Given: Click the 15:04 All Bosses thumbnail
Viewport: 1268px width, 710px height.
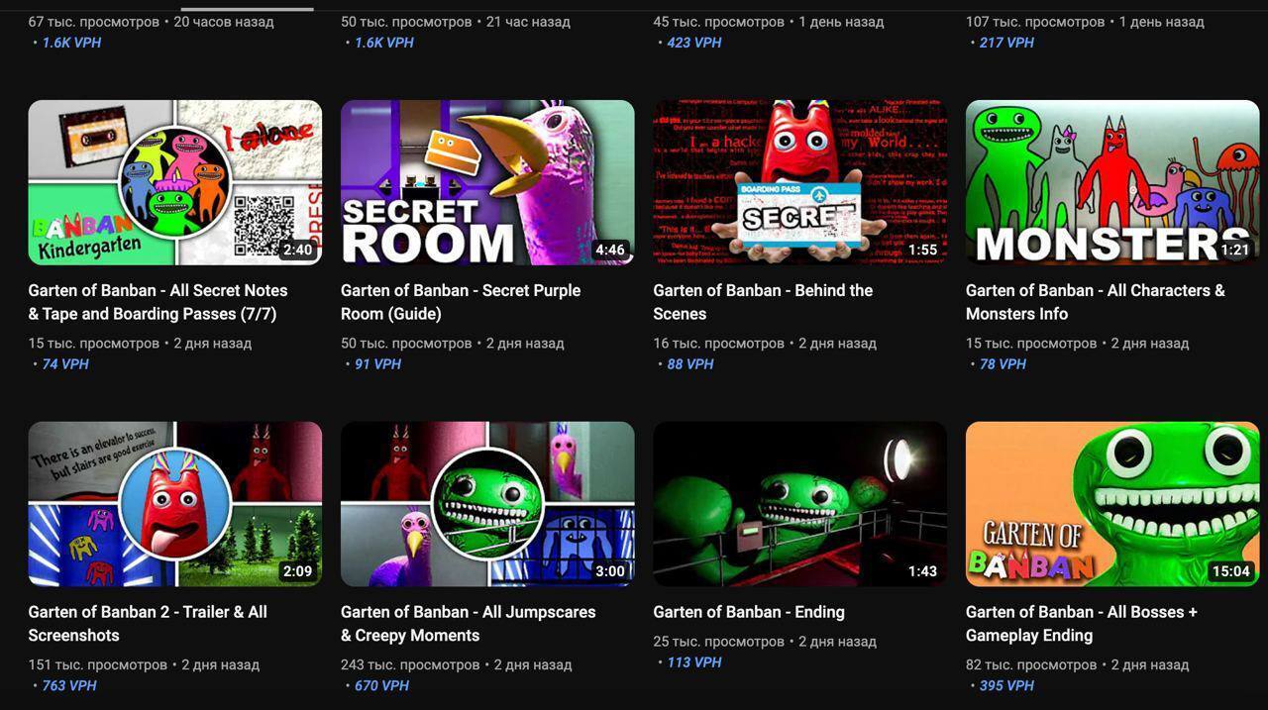Looking at the screenshot, I should pos(1112,504).
